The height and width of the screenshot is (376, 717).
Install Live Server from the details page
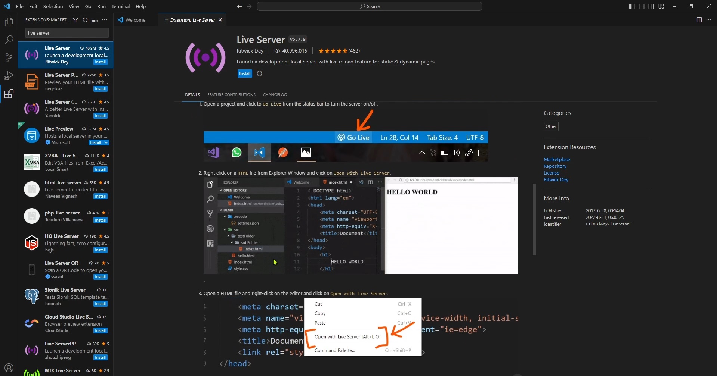coord(245,73)
